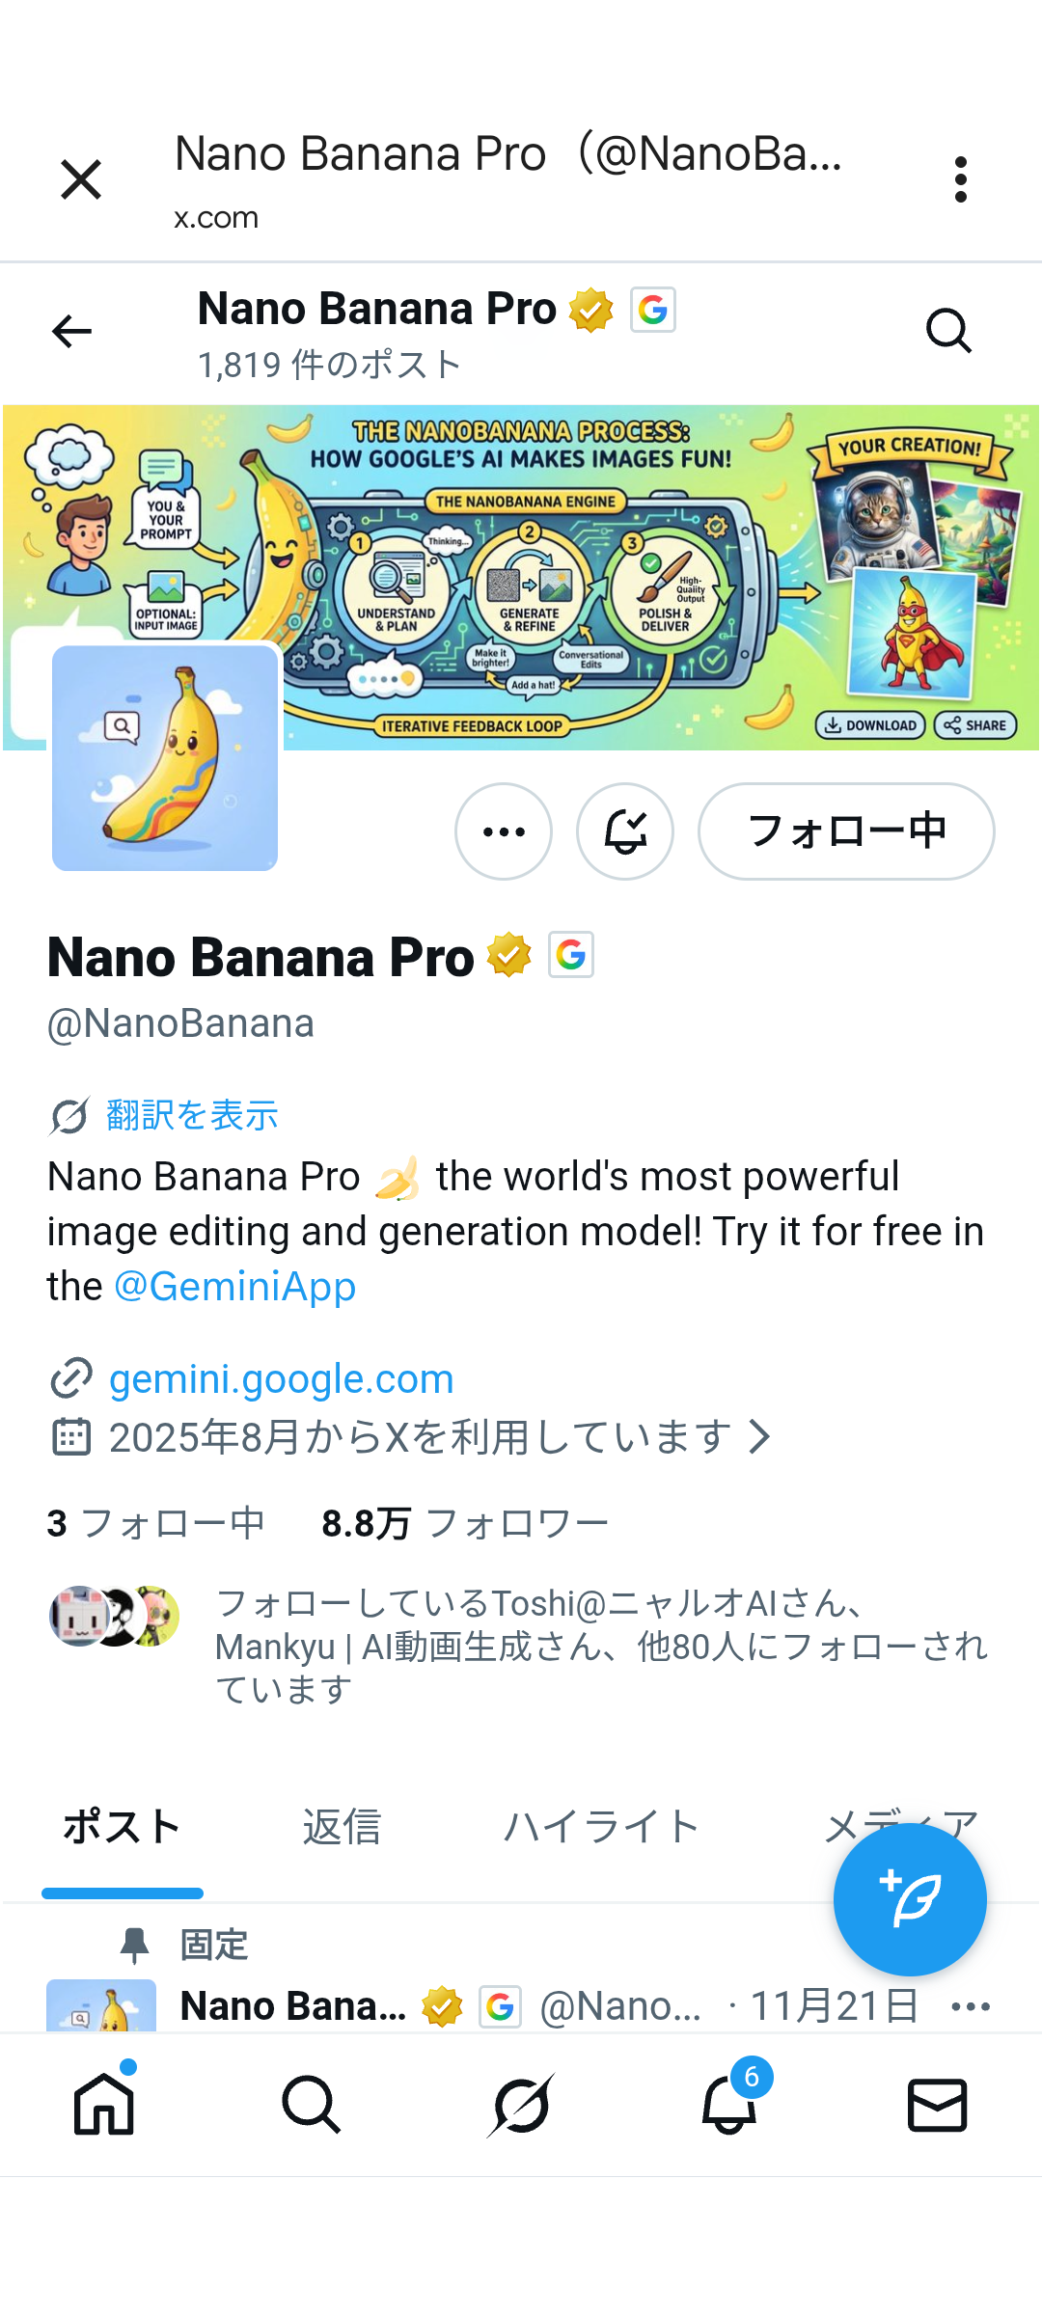This screenshot has width=1042, height=2315.
Task: Open browser three-dot overflow menu
Action: point(960,179)
